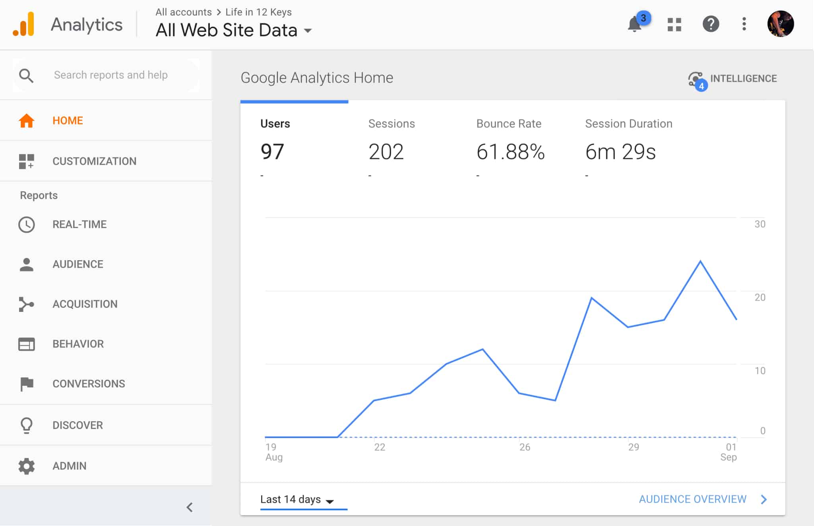814x526 pixels.
Task: Click the chart peak near value 25
Action: pyautogui.click(x=700, y=261)
